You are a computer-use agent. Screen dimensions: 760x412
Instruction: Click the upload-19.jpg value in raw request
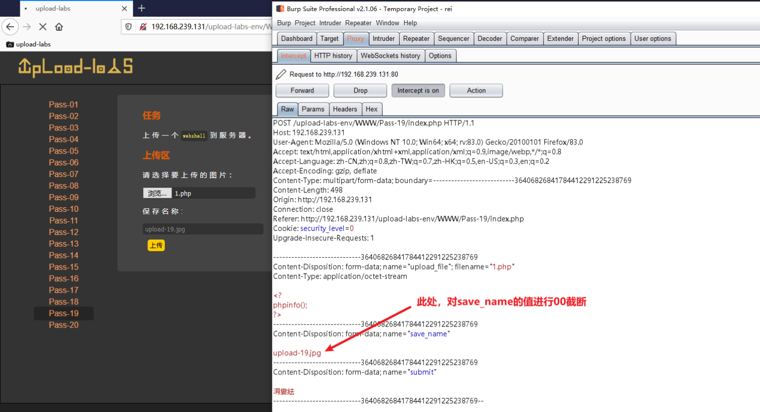(297, 353)
